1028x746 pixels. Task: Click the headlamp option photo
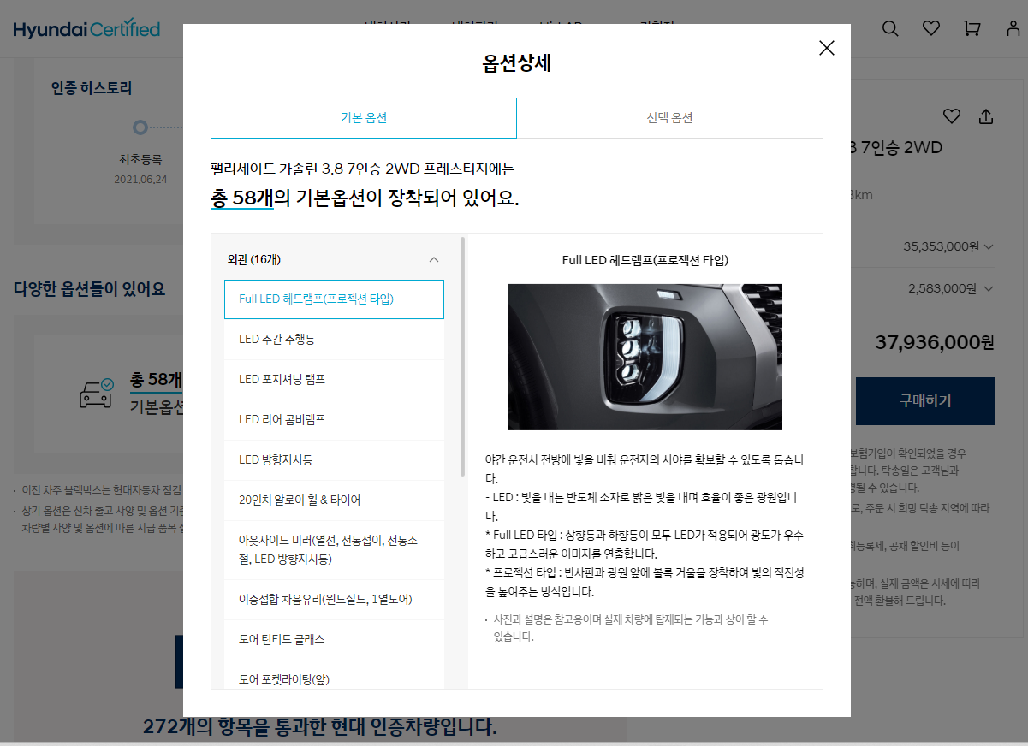[x=645, y=357]
